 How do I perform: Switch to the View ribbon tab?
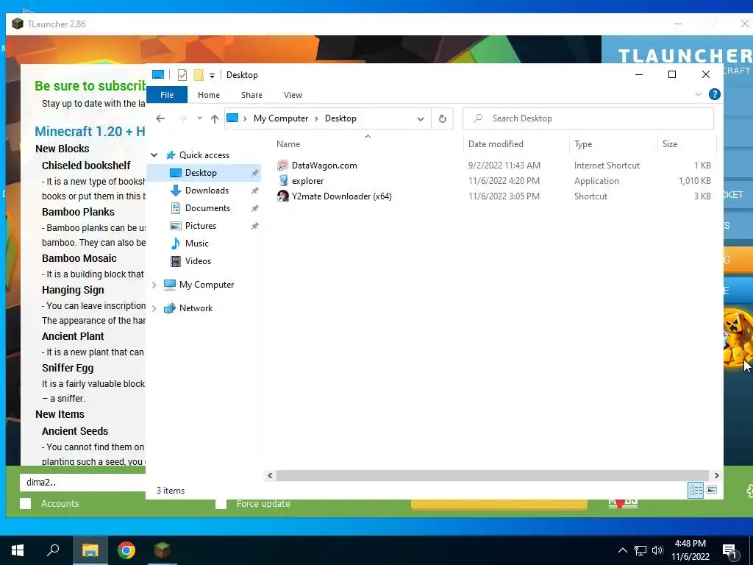(293, 95)
